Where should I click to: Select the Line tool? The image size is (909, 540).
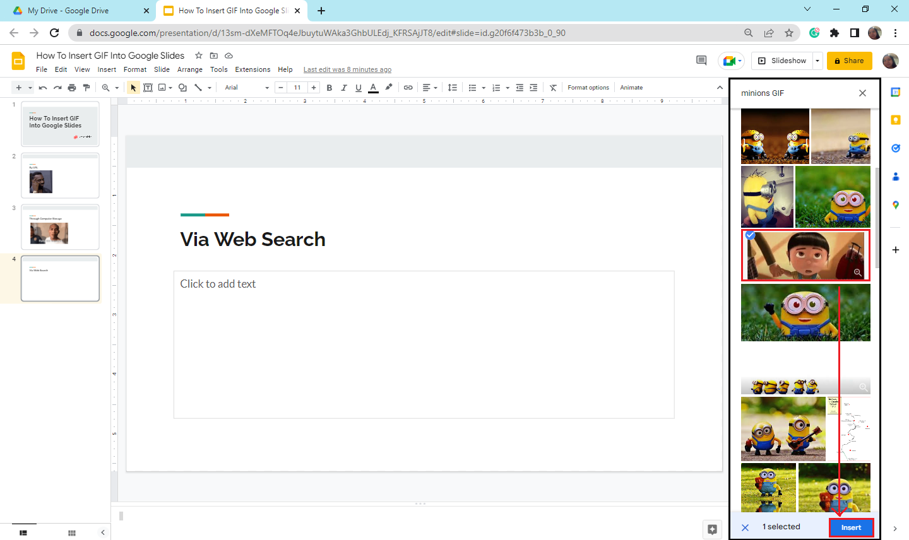click(198, 88)
